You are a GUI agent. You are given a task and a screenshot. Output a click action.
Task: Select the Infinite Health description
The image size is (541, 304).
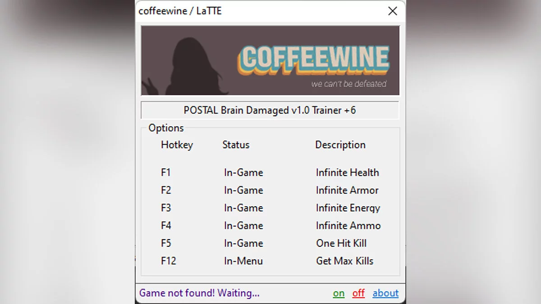(347, 172)
